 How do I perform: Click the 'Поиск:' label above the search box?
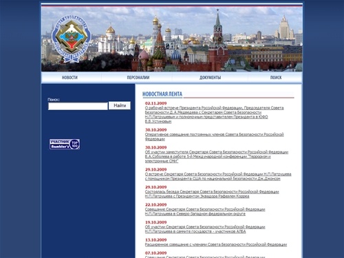pos(54,100)
